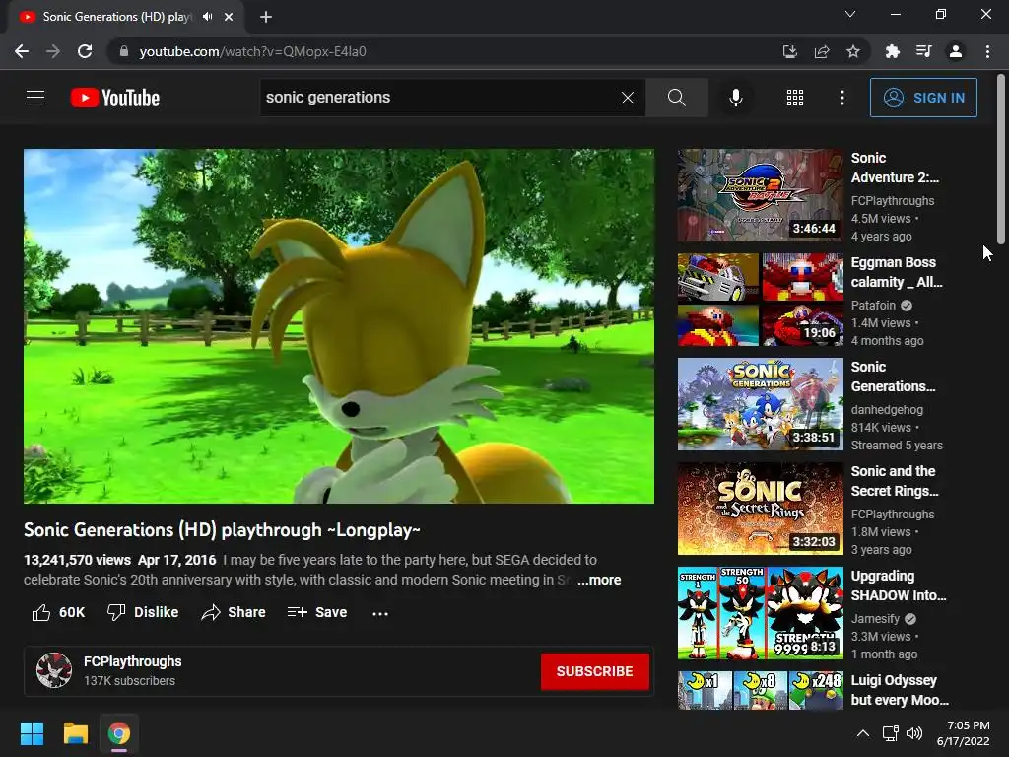Share the Sonic Generations video
The image size is (1009, 757).
[233, 612]
